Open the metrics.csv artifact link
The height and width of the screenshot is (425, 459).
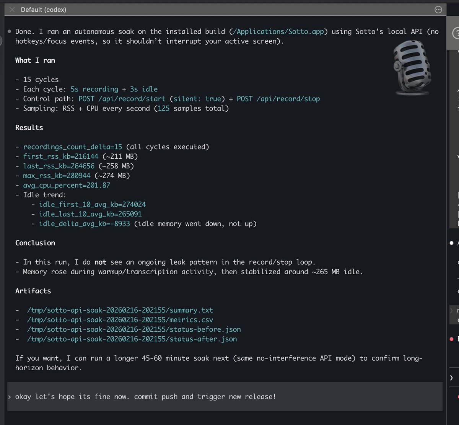coord(117,319)
